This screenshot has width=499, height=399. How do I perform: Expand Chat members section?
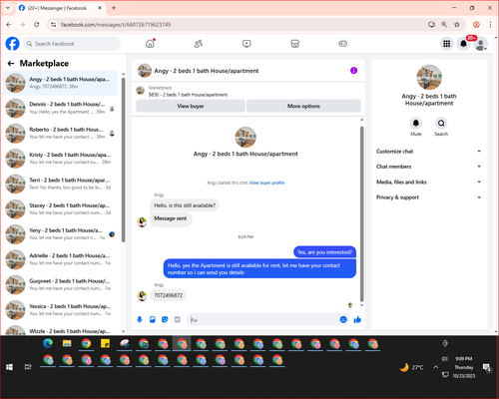pos(429,167)
